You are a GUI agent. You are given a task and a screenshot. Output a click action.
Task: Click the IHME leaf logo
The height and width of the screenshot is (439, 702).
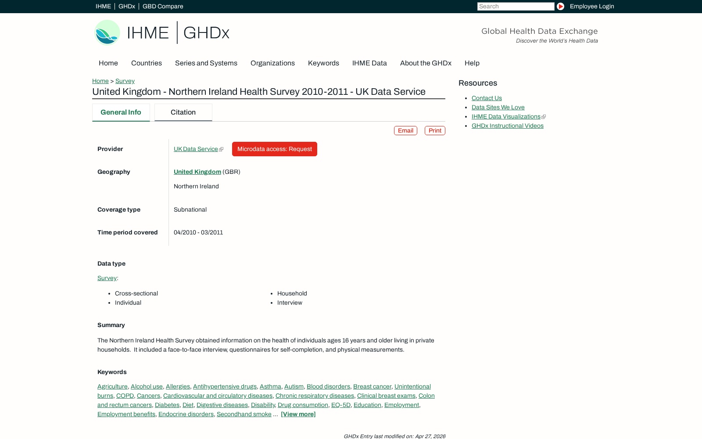(x=107, y=32)
